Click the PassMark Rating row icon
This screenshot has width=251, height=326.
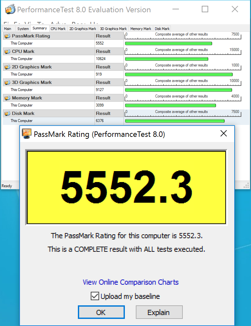click(x=7, y=36)
